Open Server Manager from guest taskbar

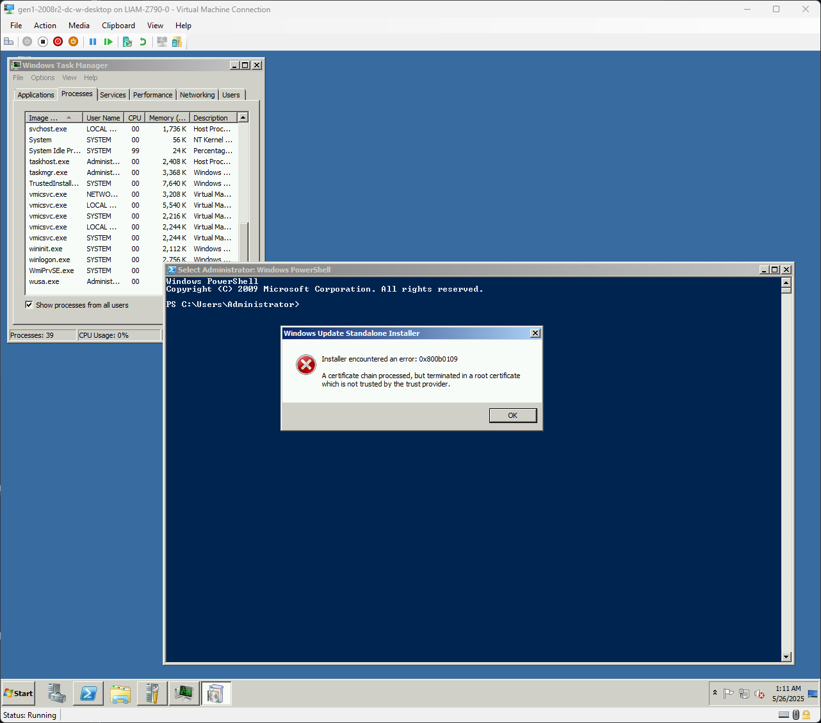point(56,693)
